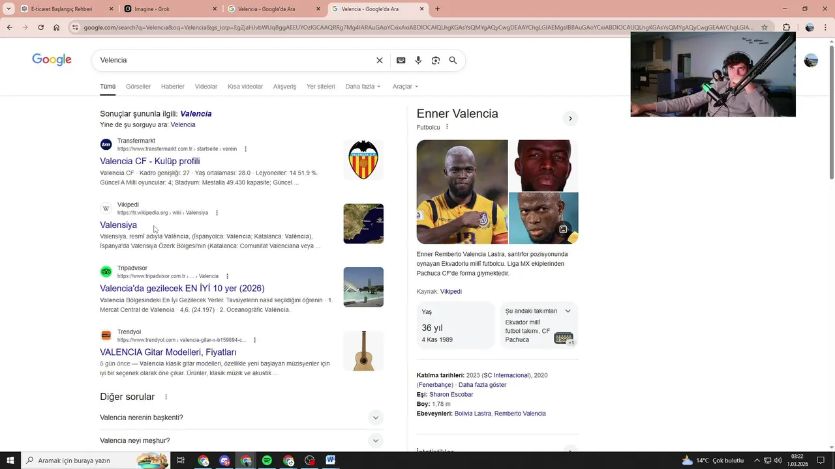
Task: Open Valencia CF - Kulüp profili link
Action: coord(150,162)
